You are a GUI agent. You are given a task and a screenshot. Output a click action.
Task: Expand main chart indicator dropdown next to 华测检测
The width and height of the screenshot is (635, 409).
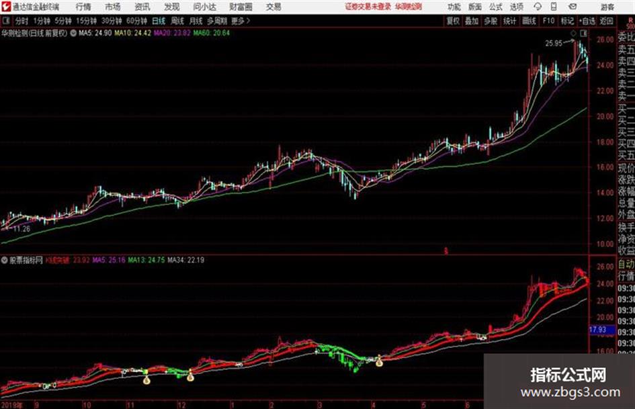[73, 33]
